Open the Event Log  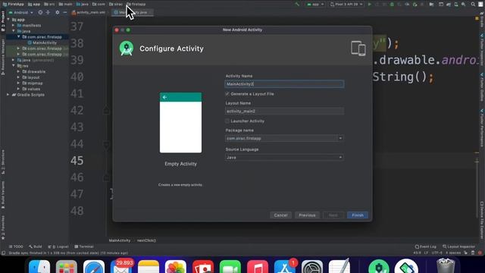point(426,246)
